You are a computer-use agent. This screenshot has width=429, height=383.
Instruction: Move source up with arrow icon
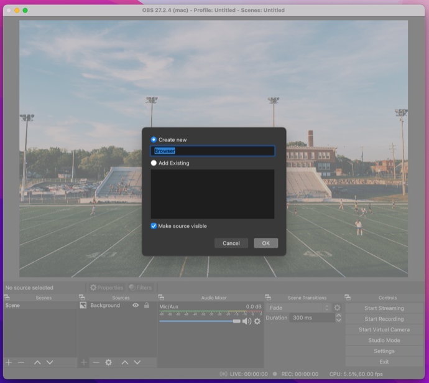pyautogui.click(x=125, y=362)
